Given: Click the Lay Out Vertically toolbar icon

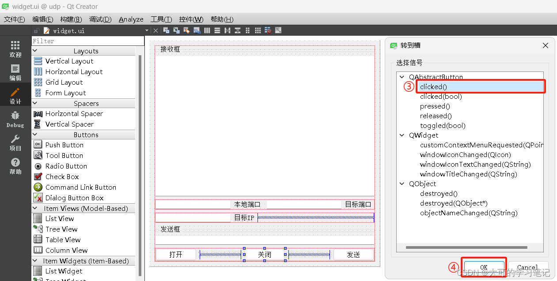Looking at the screenshot, I should click(217, 30).
